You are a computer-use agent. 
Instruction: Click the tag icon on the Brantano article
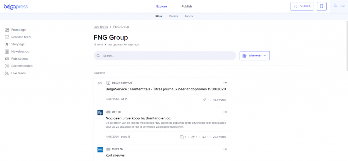pos(193,137)
